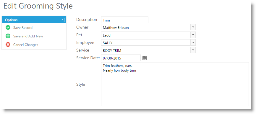Click the Options panel header title
The image size is (256, 114).
pyautogui.click(x=11, y=20)
